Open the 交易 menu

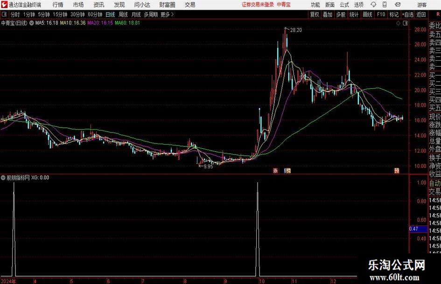click(190, 5)
